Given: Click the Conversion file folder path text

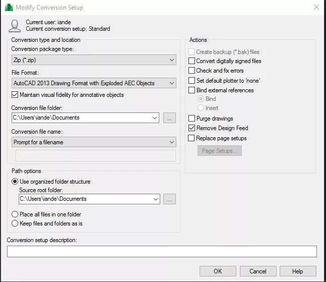Looking at the screenshot, I should pos(46,118).
